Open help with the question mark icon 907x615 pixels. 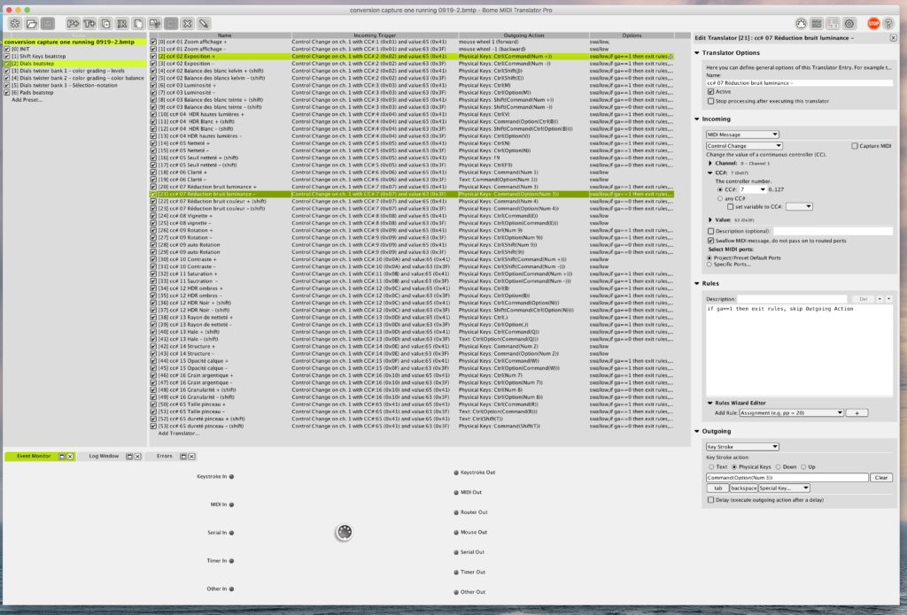pos(889,24)
